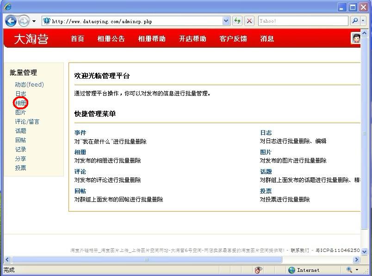
Task: Open the zoom level dropdown arrow
Action: pos(357,270)
